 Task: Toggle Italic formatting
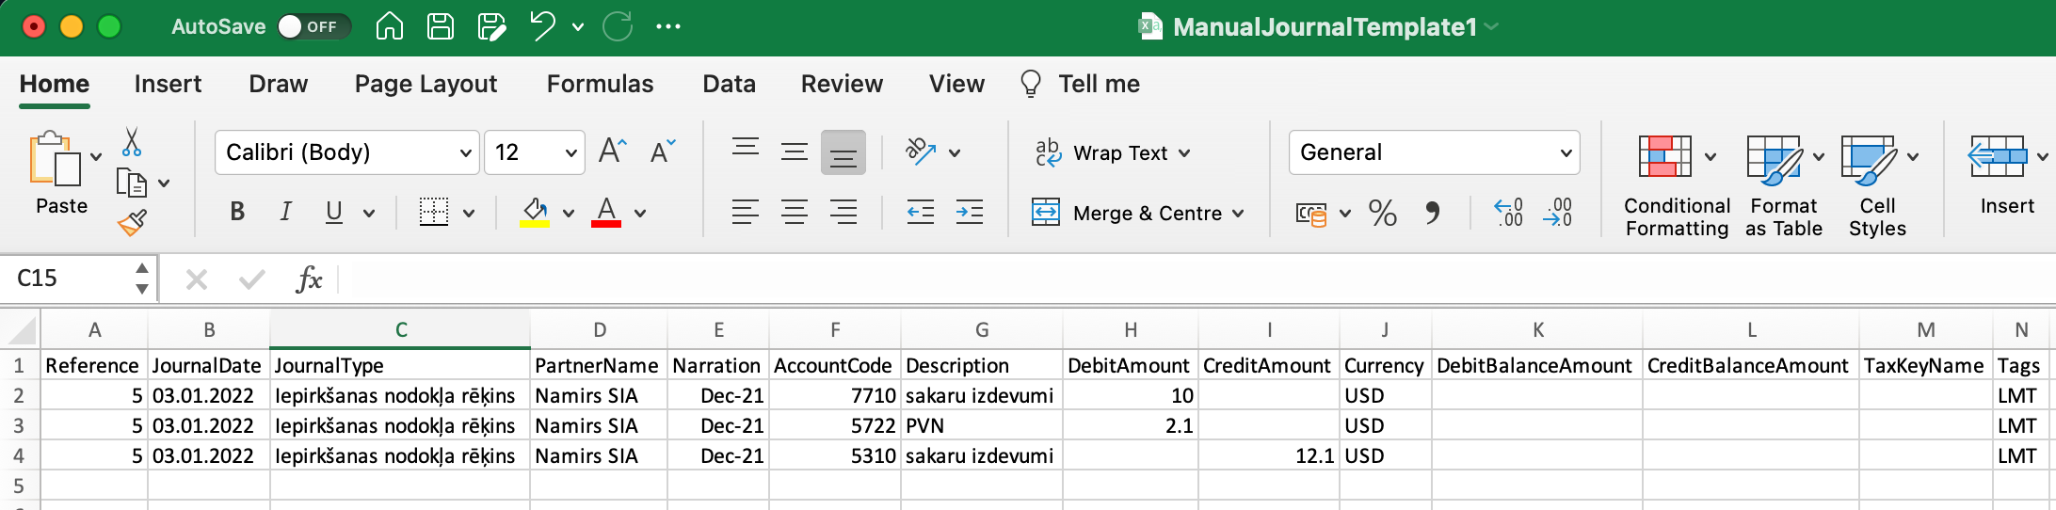[285, 213]
